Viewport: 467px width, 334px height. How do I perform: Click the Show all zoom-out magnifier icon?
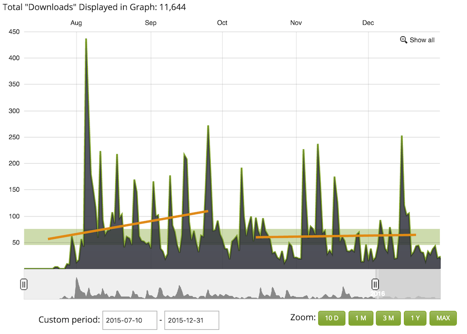pos(403,40)
